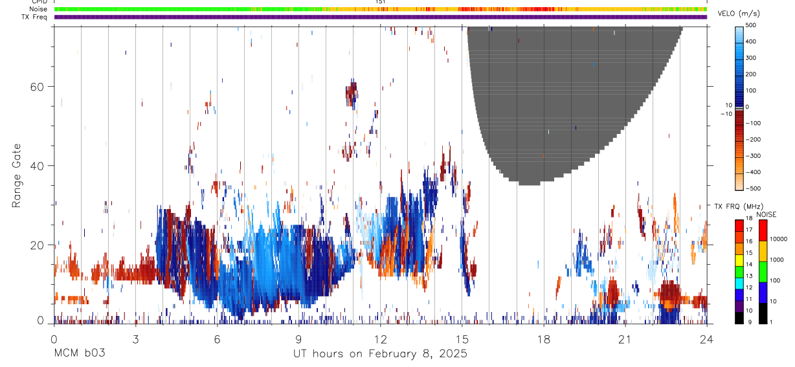
Task: Click the purple TX Freq strip above plot
Action: pos(381,17)
